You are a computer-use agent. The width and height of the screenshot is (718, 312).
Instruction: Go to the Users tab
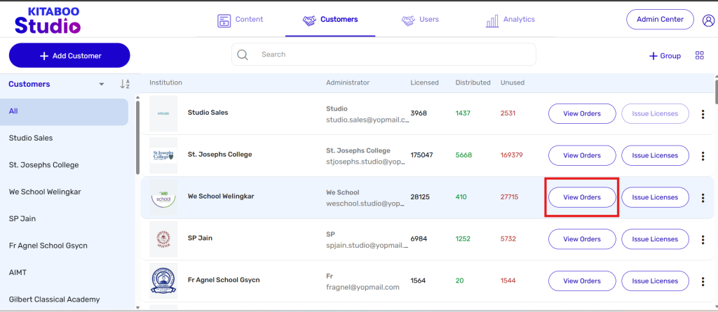pyautogui.click(x=420, y=20)
